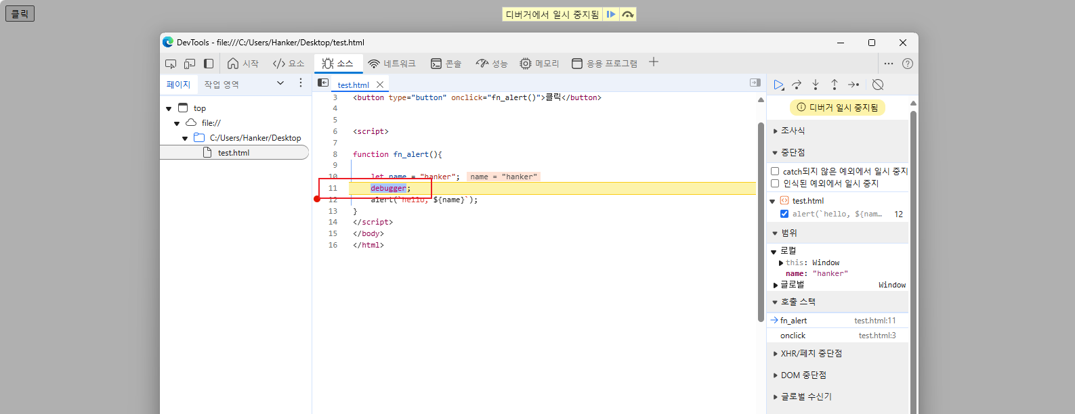Click the 디버거 일시 중지됨 status badge
The width and height of the screenshot is (1075, 414).
837,108
